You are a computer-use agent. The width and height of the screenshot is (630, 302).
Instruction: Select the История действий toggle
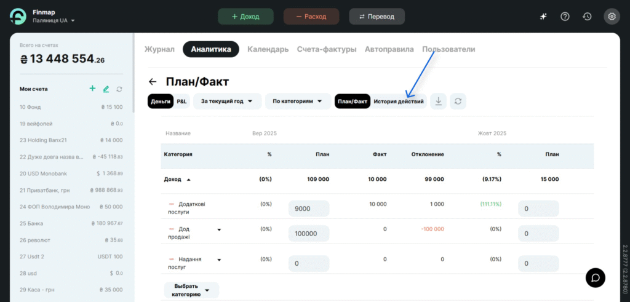click(399, 101)
